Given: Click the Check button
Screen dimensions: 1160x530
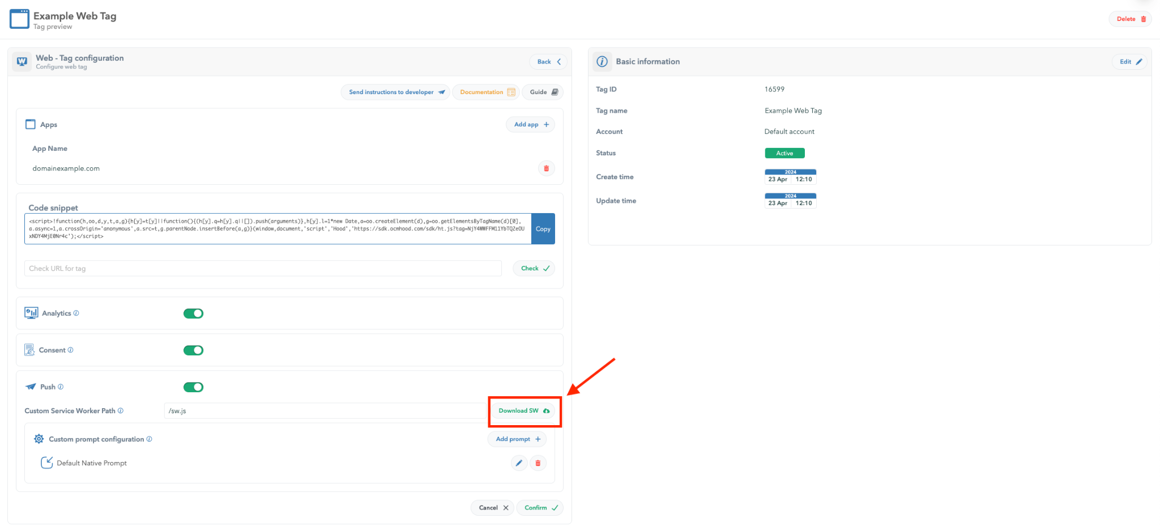Looking at the screenshot, I should 534,268.
